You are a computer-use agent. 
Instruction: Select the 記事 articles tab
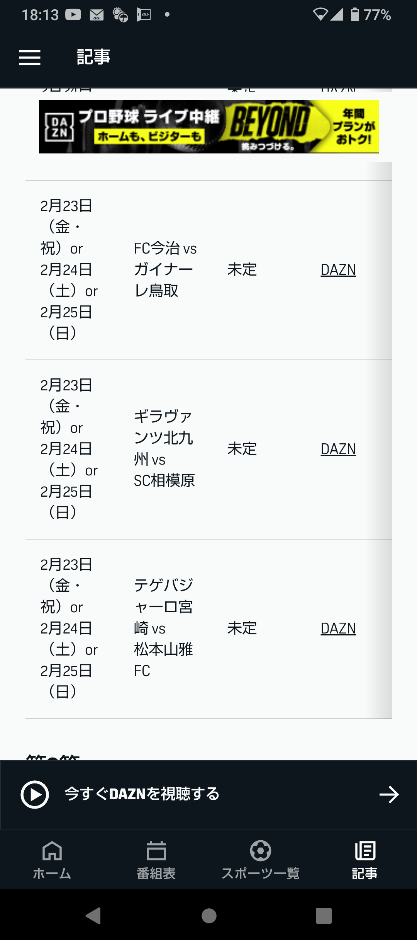click(365, 860)
